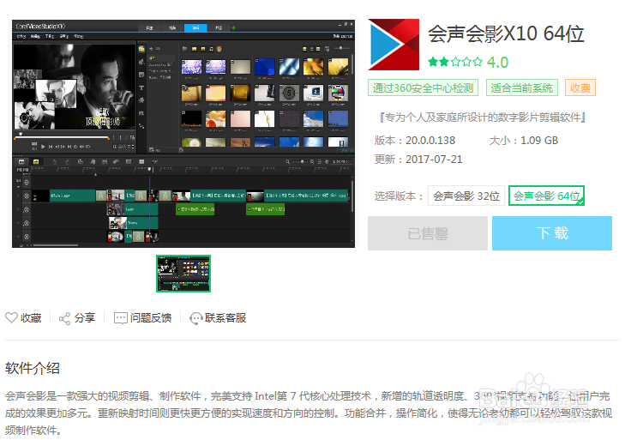Screen dimensions: 625x440
Task: Click the green star rating 4.0
Action: [x=468, y=63]
